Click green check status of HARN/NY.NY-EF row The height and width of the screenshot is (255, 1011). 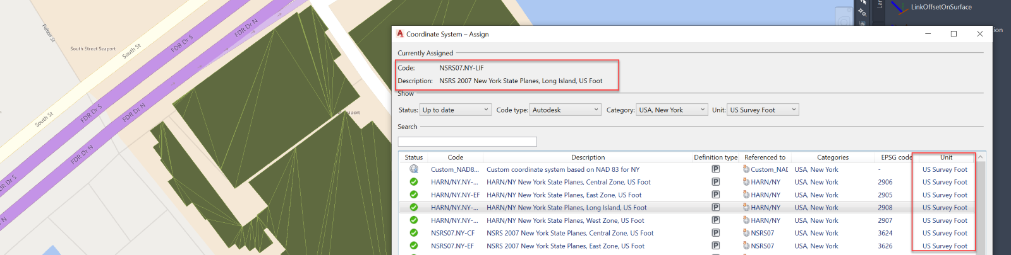point(414,195)
